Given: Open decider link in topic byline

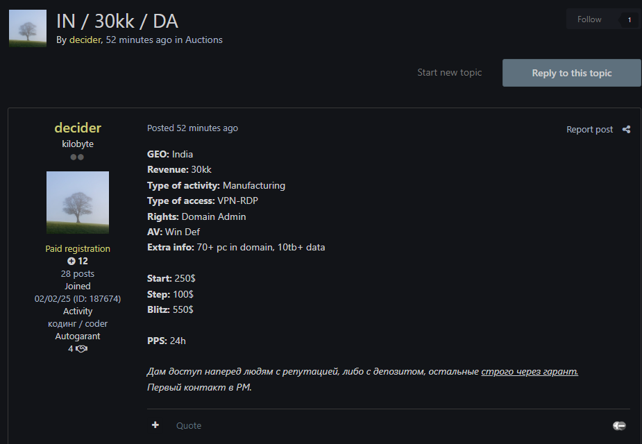Looking at the screenshot, I should 85,40.
